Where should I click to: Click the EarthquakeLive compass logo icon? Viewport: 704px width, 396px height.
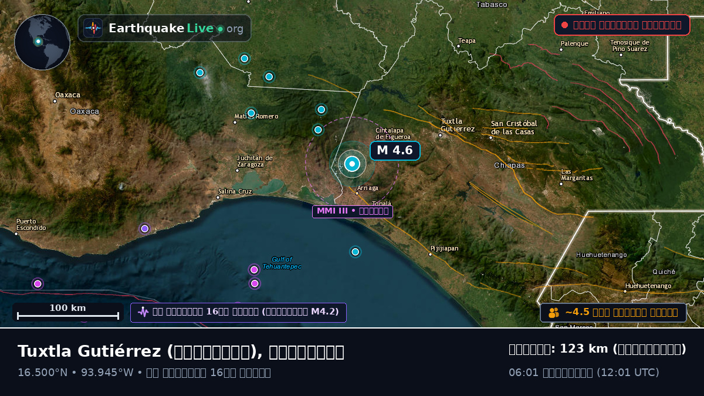click(93, 28)
